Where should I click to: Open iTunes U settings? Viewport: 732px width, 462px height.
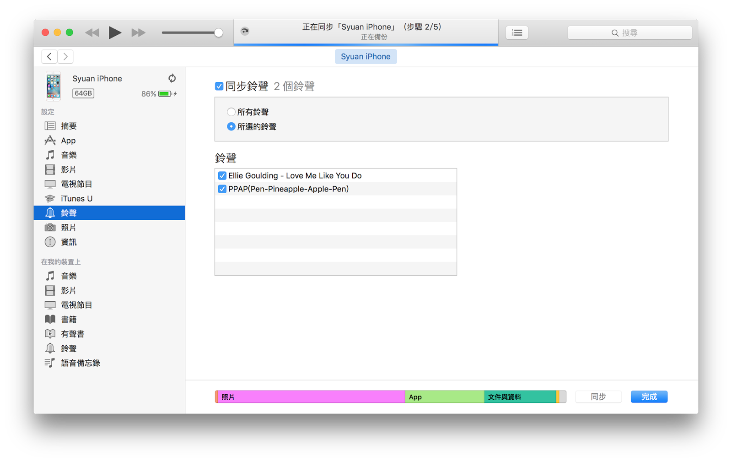tap(109, 198)
